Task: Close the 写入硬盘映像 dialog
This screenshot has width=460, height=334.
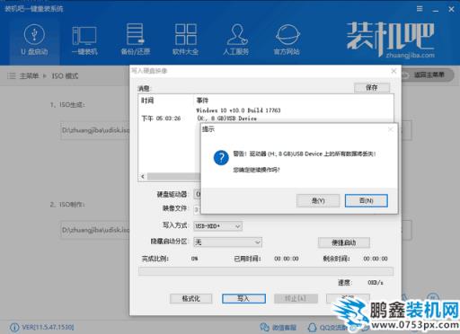Action: (x=394, y=71)
